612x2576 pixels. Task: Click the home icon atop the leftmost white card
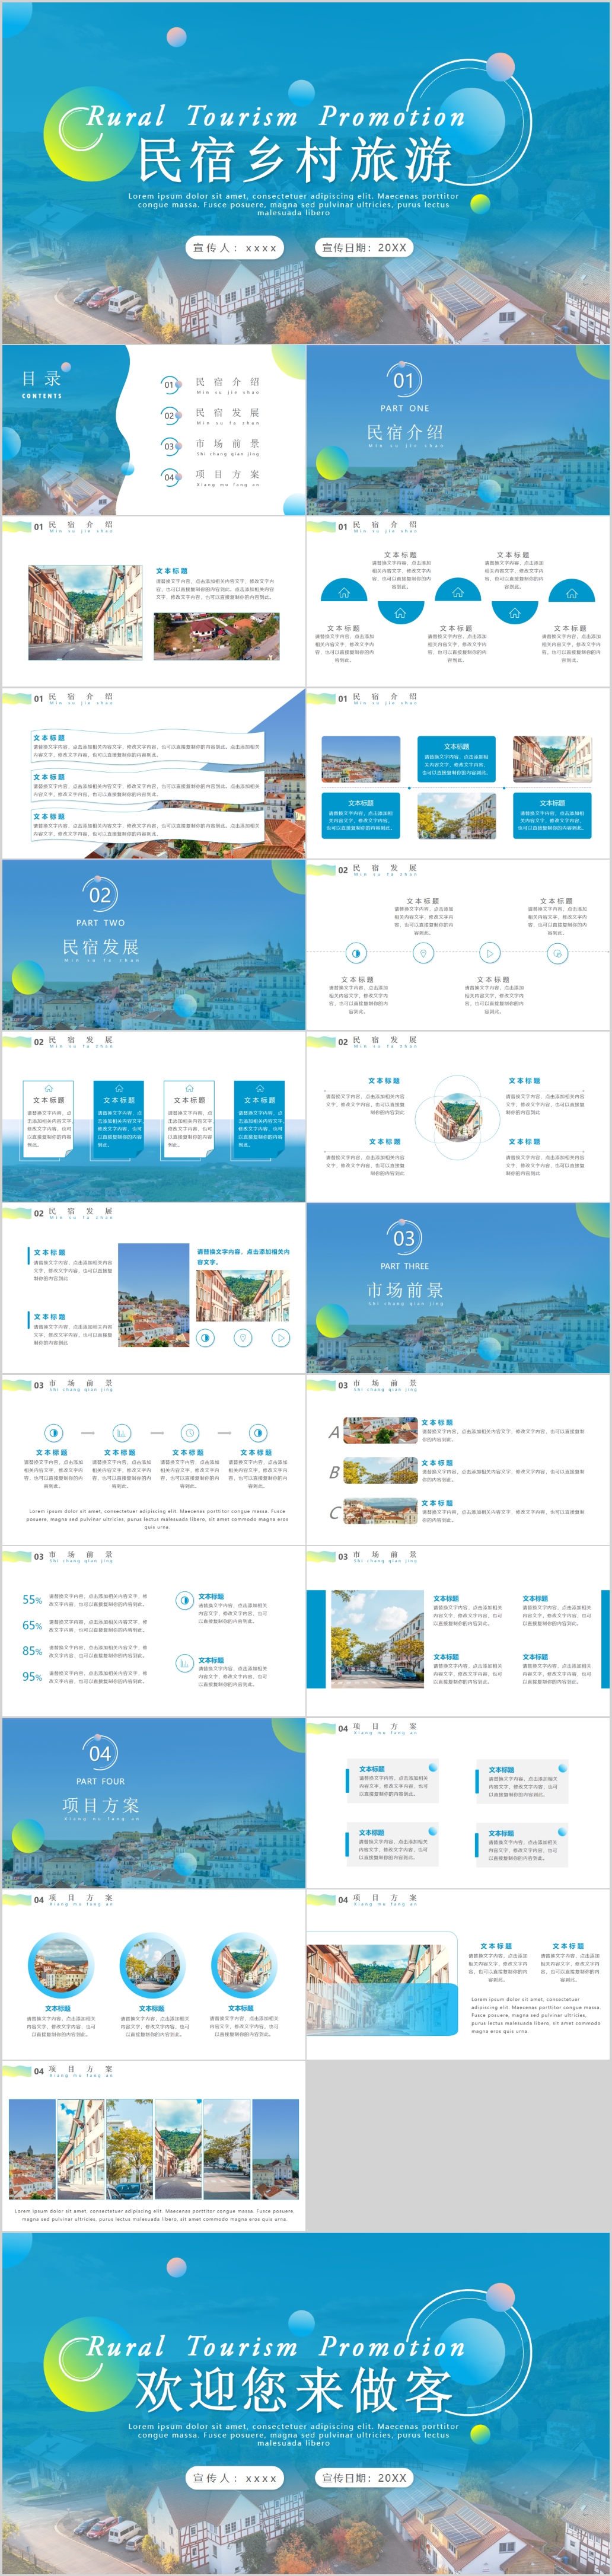(49, 1086)
